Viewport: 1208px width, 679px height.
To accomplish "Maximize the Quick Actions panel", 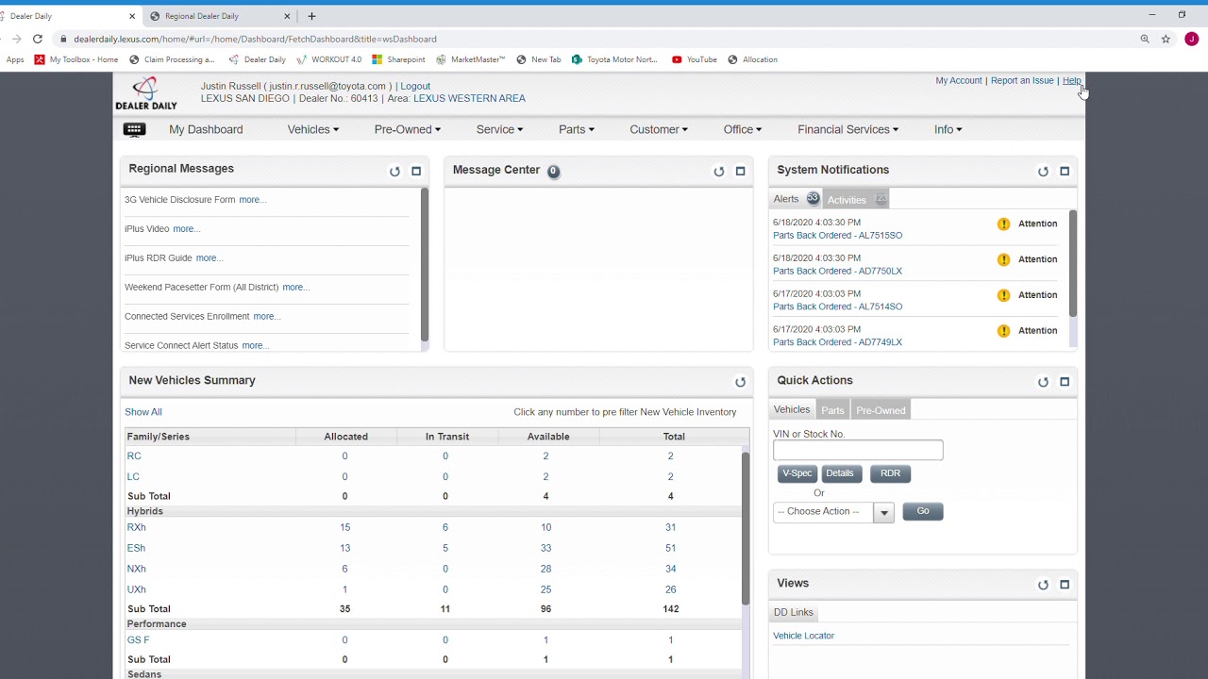I will [x=1065, y=382].
